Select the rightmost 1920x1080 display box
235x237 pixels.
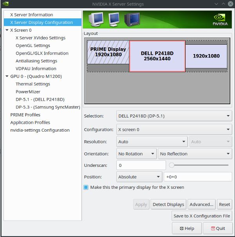point(206,56)
